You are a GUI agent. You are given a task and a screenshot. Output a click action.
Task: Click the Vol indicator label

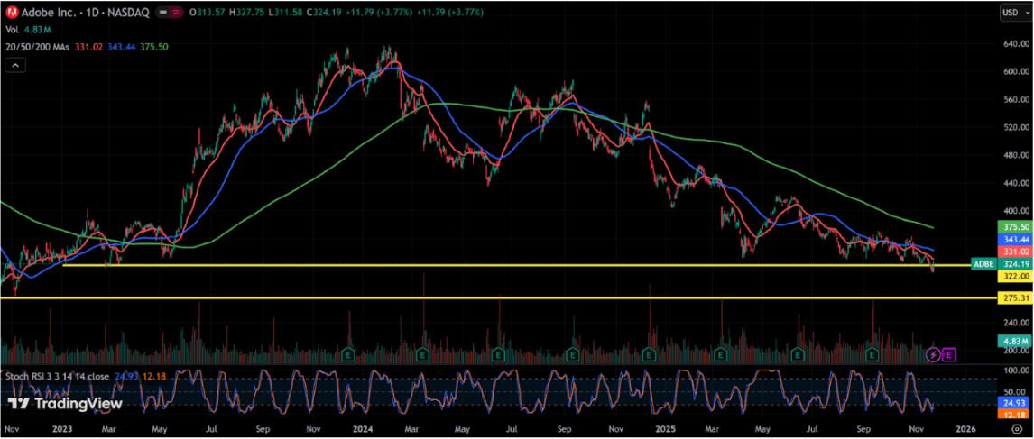coord(12,29)
